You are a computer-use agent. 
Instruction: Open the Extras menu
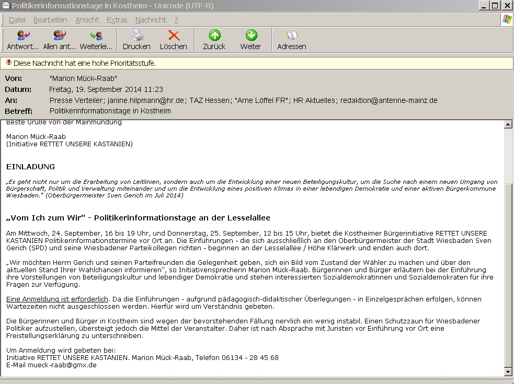(117, 20)
